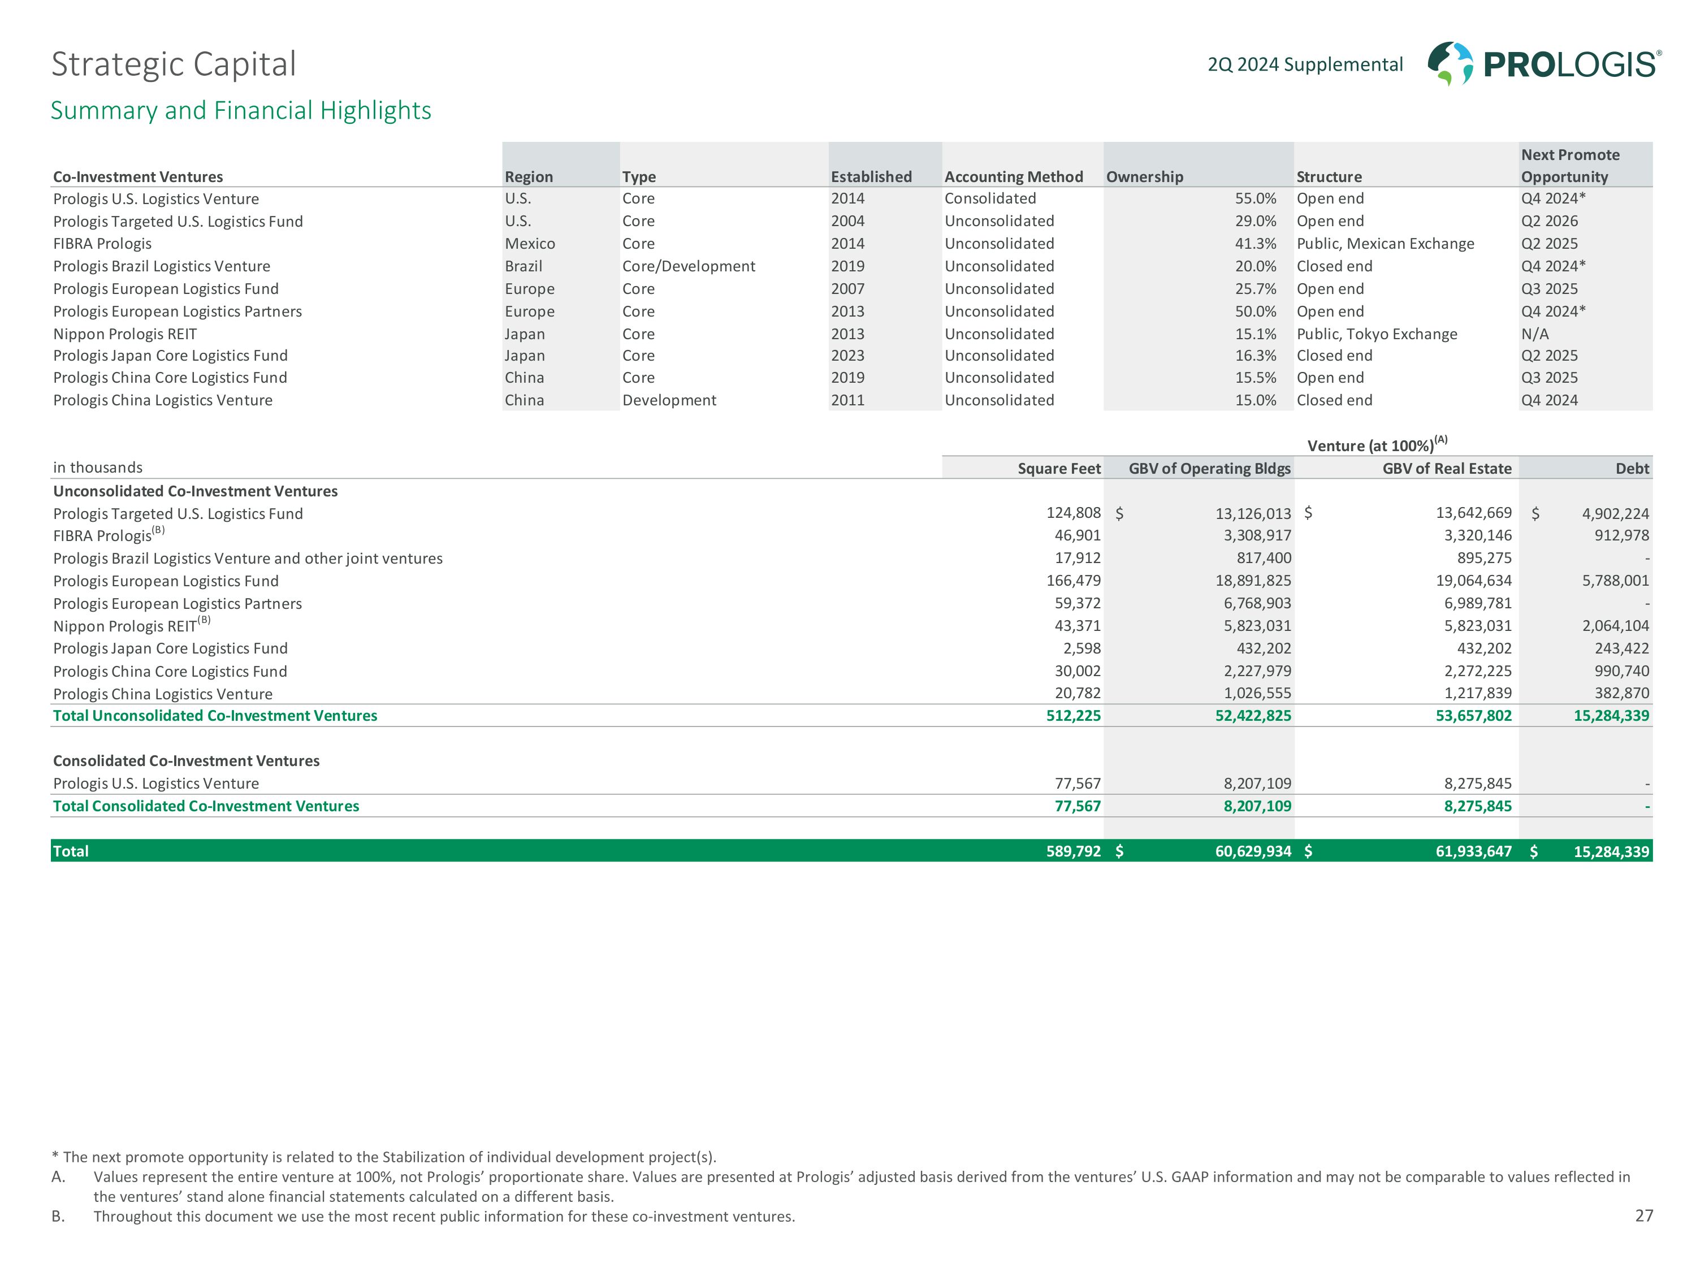The width and height of the screenshot is (1696, 1272).
Task: Click the Accounting Method column header
Action: (x=1013, y=177)
